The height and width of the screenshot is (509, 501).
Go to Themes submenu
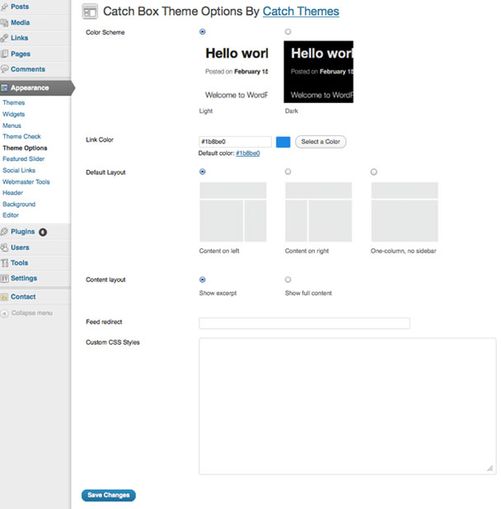pyautogui.click(x=14, y=103)
